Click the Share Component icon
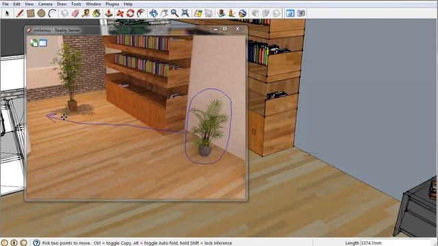The image size is (438, 246). tap(276, 13)
